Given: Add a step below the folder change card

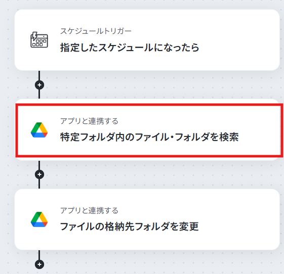Looking at the screenshot, I should 39,264.
